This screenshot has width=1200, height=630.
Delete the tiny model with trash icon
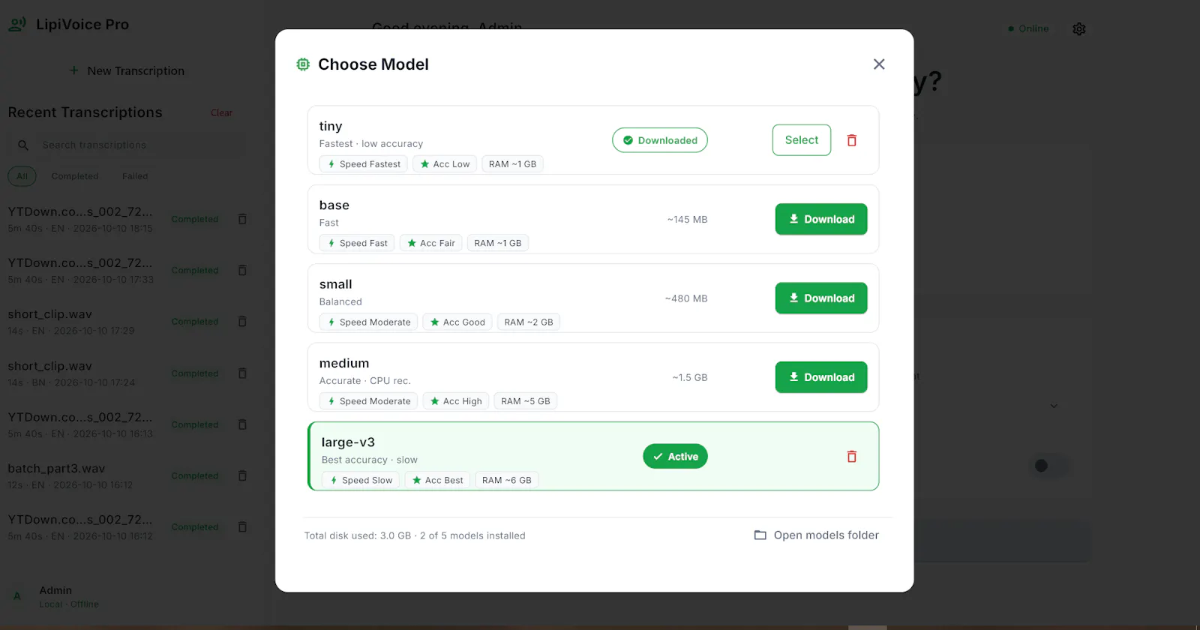(852, 140)
